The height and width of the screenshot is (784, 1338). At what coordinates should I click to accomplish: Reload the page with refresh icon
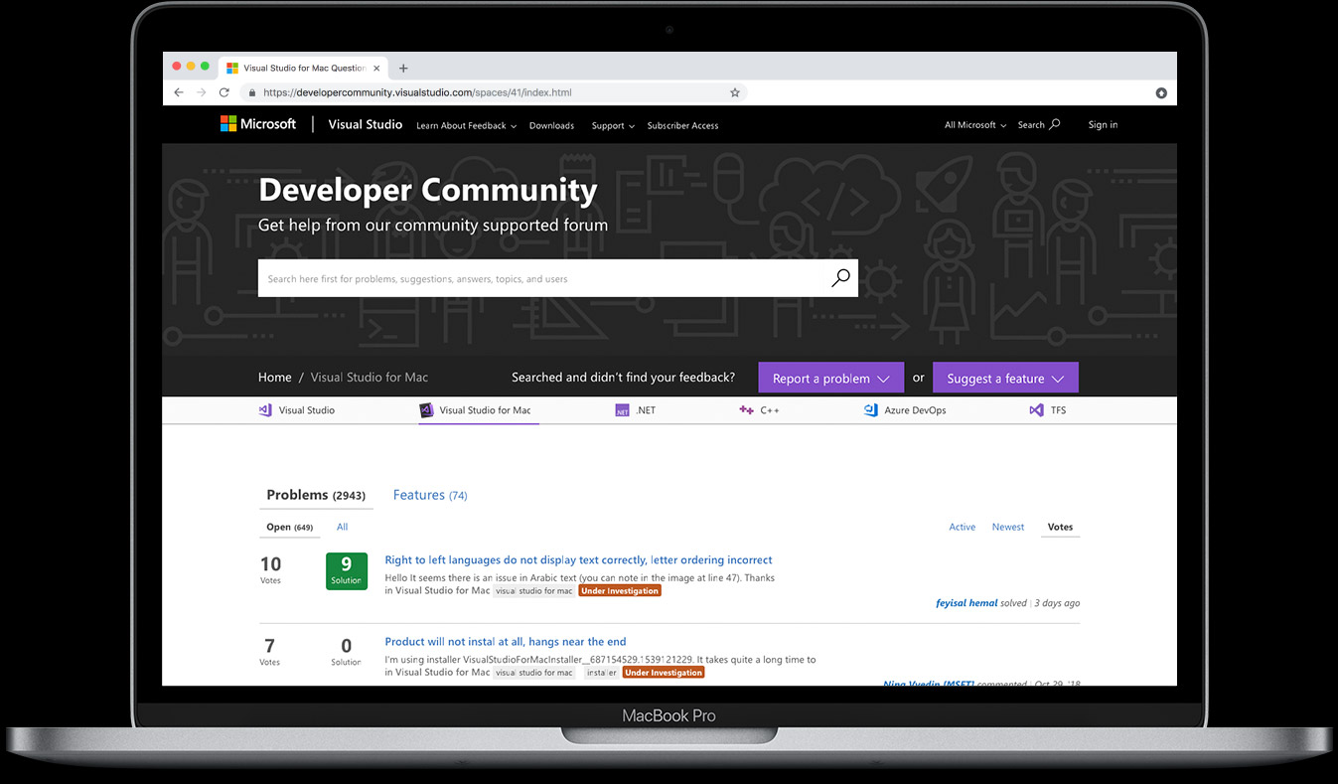pyautogui.click(x=224, y=92)
